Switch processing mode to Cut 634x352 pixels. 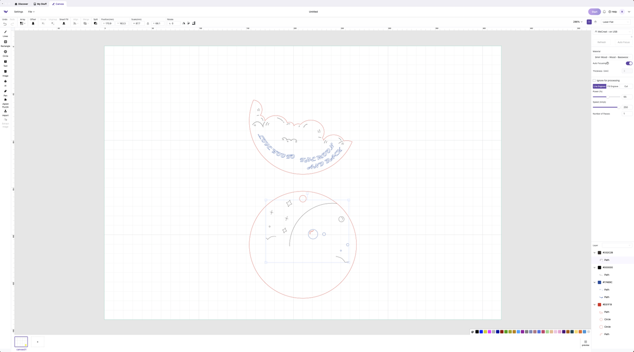click(x=626, y=86)
